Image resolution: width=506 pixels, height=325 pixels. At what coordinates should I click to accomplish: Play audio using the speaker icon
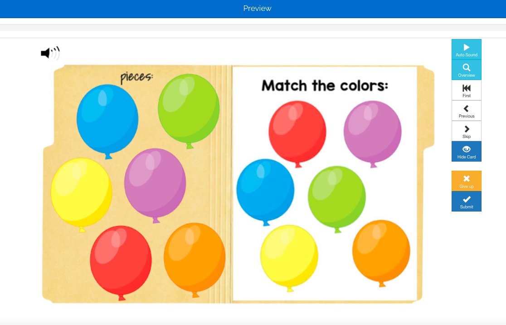point(50,53)
